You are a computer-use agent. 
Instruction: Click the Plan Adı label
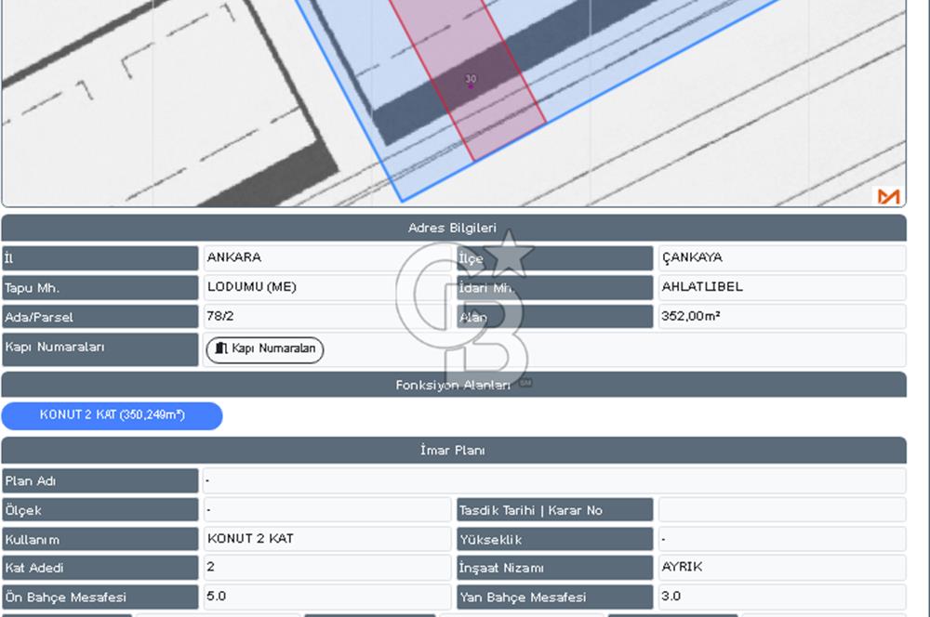[100, 481]
